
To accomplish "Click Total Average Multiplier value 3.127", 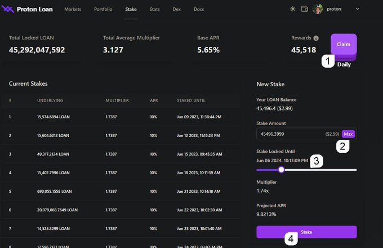I will (x=113, y=50).
